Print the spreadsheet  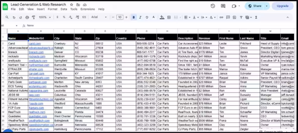(x=27, y=17)
